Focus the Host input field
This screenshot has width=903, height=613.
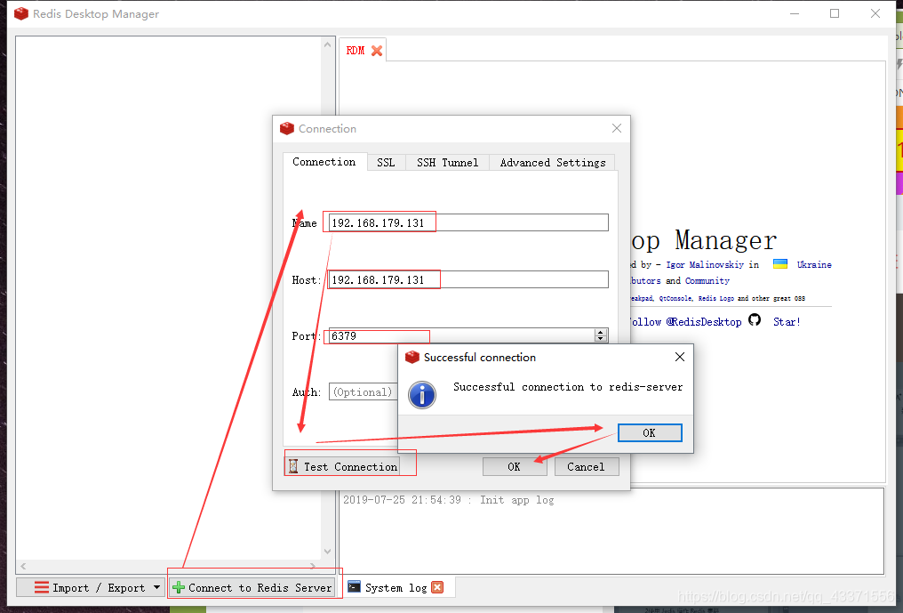tap(468, 279)
